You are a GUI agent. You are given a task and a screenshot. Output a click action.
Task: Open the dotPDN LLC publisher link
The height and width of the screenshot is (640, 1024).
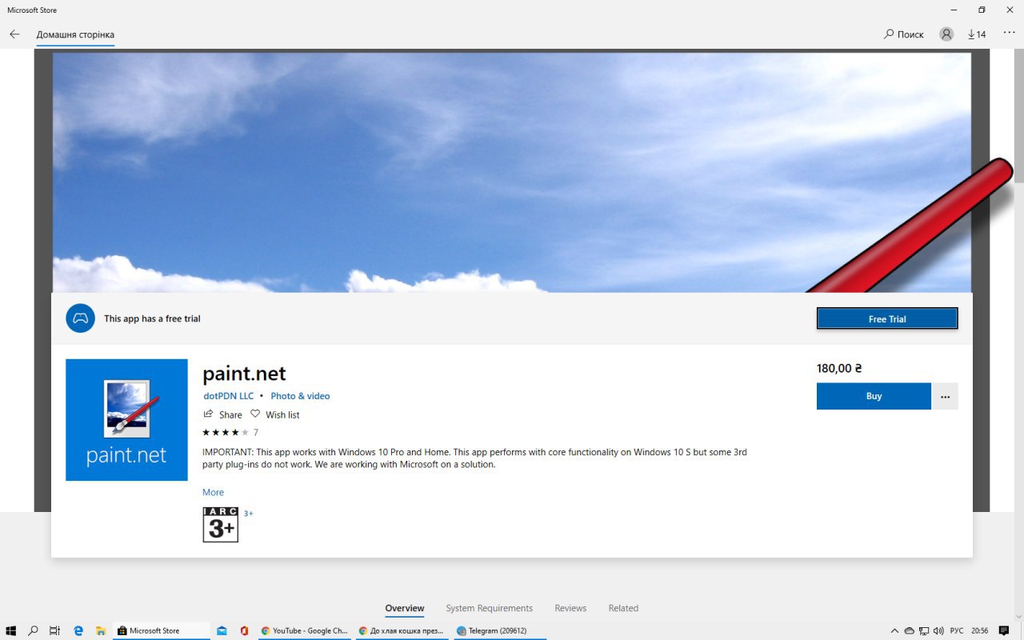click(228, 396)
